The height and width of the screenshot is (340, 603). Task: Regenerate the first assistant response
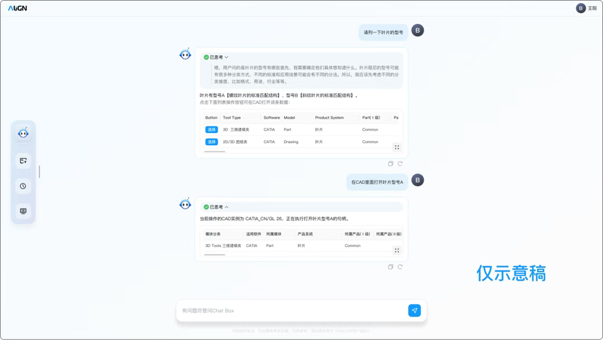click(x=400, y=164)
